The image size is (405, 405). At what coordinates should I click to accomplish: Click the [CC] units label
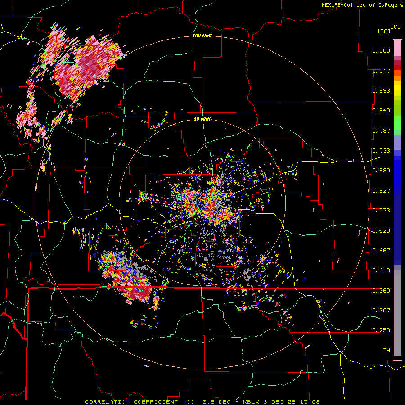[384, 31]
